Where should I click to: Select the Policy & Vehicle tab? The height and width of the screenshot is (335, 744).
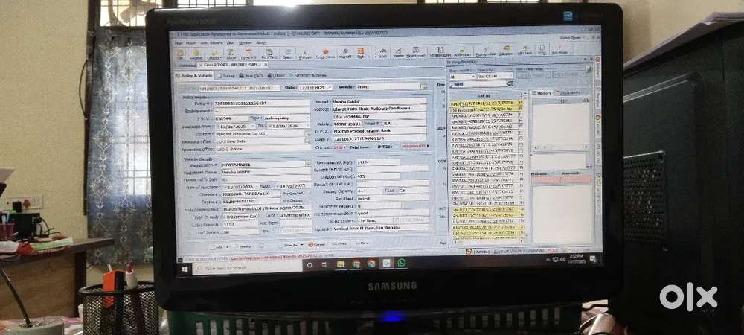tap(193, 75)
